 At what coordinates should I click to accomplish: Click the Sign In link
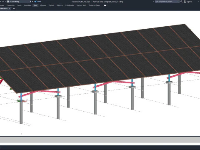click(x=189, y=2)
